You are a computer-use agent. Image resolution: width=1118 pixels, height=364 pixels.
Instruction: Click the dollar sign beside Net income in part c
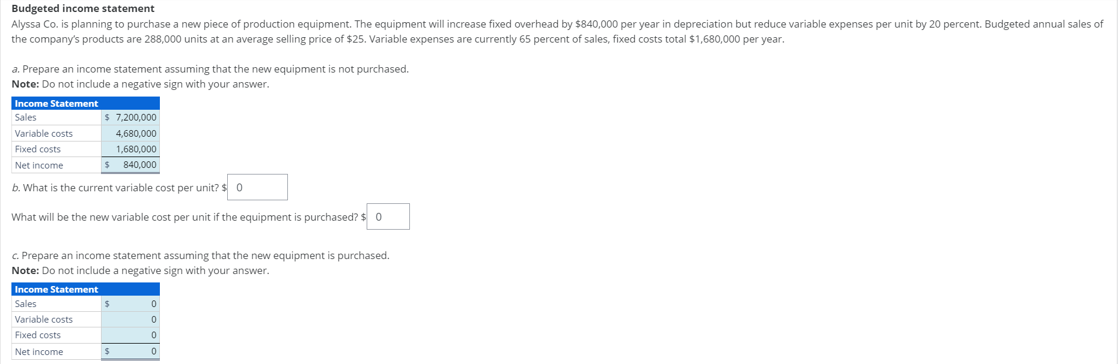[107, 351]
